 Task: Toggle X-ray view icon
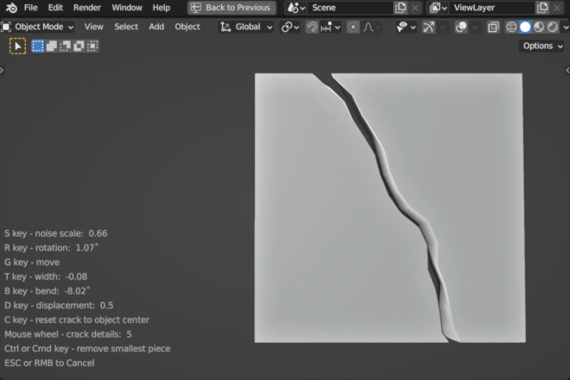pos(493,27)
